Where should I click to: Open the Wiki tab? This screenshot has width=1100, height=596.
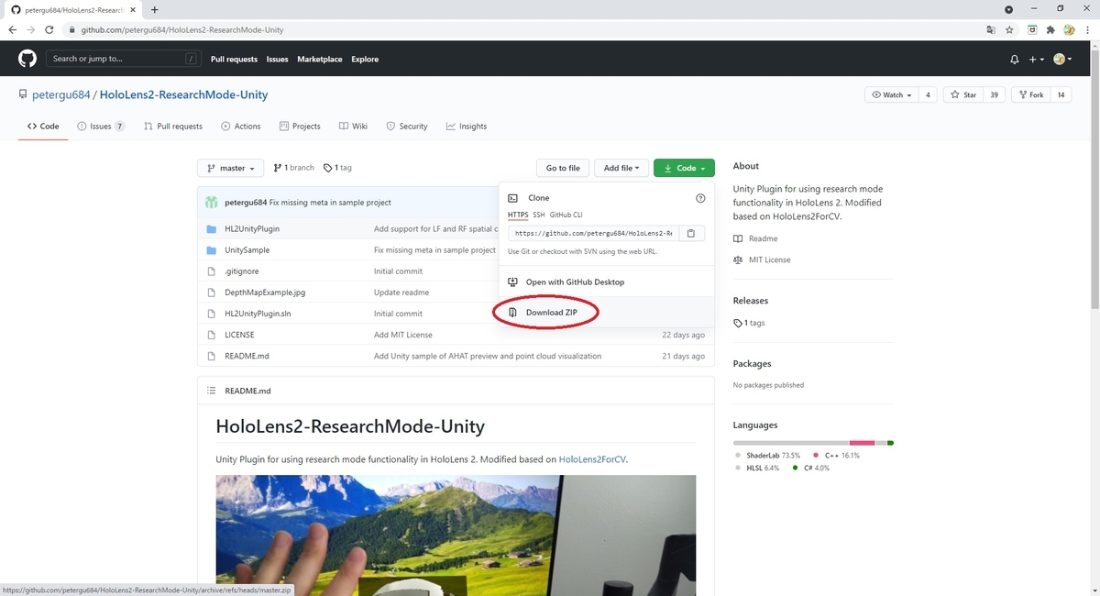point(353,127)
